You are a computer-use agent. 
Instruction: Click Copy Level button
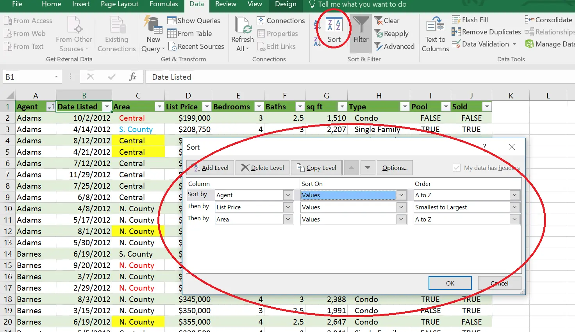[317, 168]
